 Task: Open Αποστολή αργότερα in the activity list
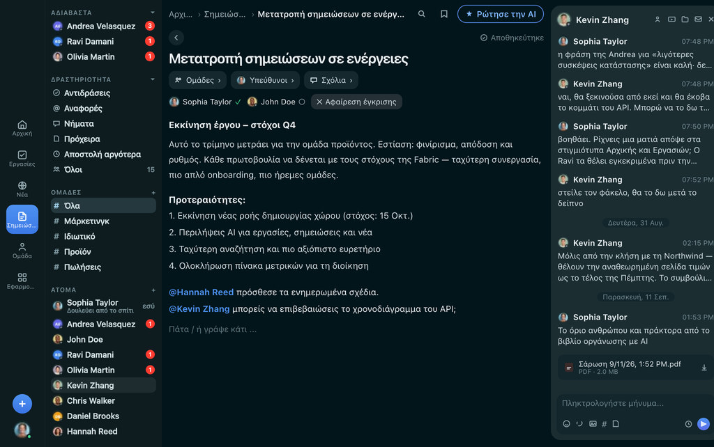tap(103, 154)
